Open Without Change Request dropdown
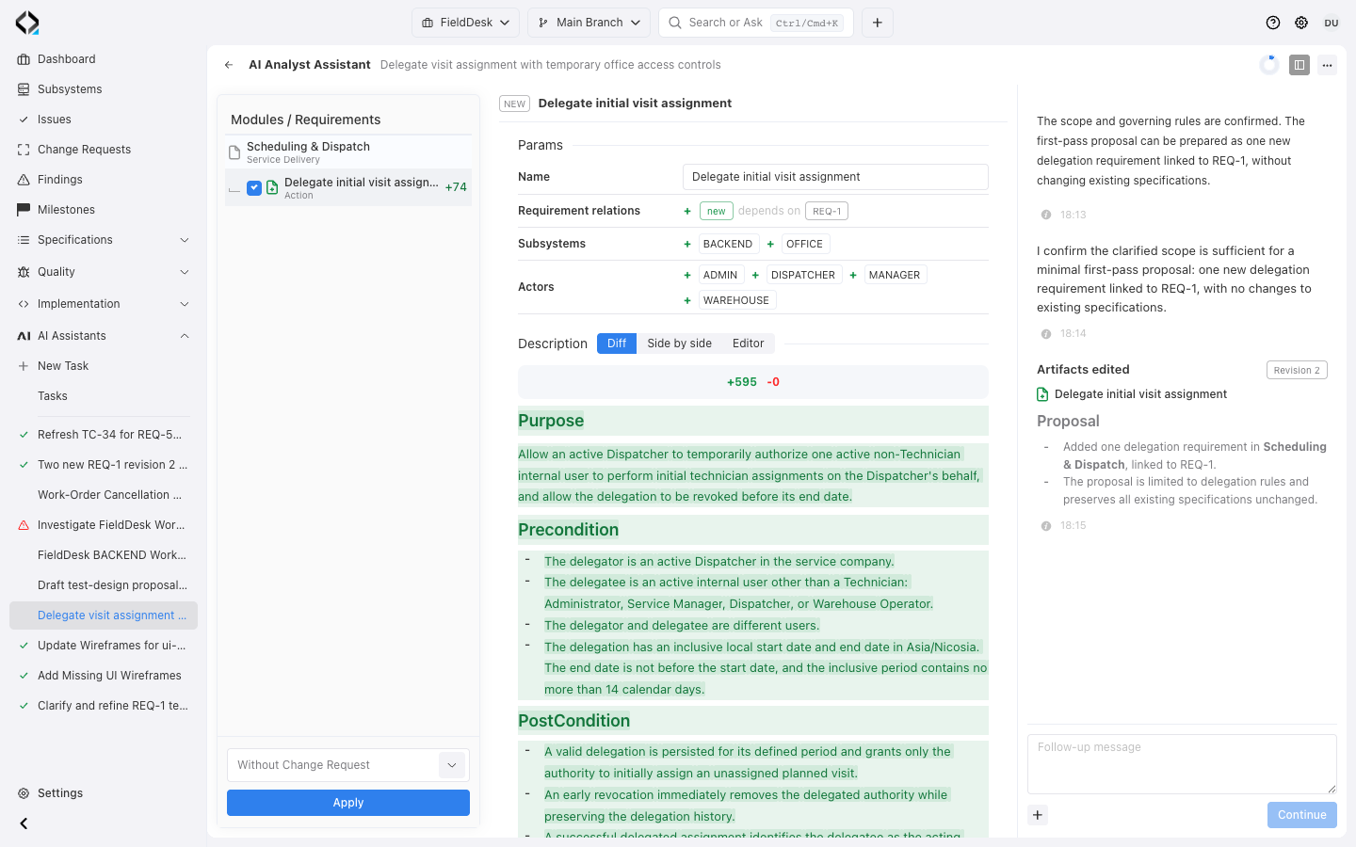 (x=347, y=765)
